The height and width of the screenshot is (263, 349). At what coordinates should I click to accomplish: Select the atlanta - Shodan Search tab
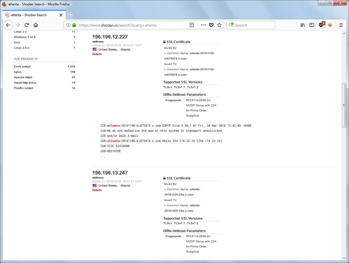click(34, 15)
